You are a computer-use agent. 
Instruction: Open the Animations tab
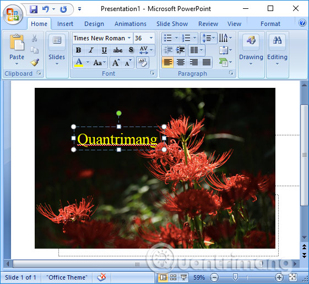[x=131, y=24]
